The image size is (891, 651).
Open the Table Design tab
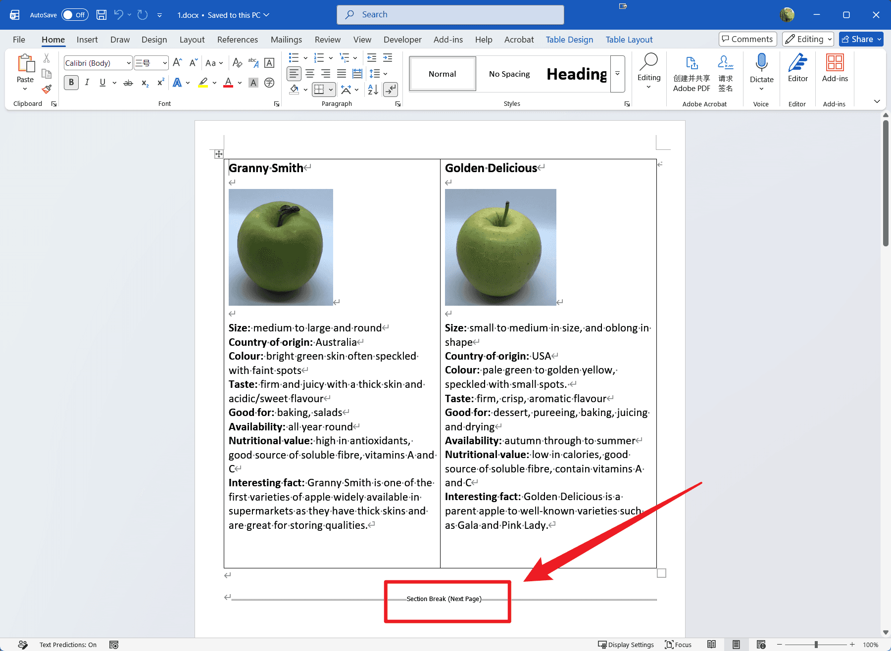[569, 40]
